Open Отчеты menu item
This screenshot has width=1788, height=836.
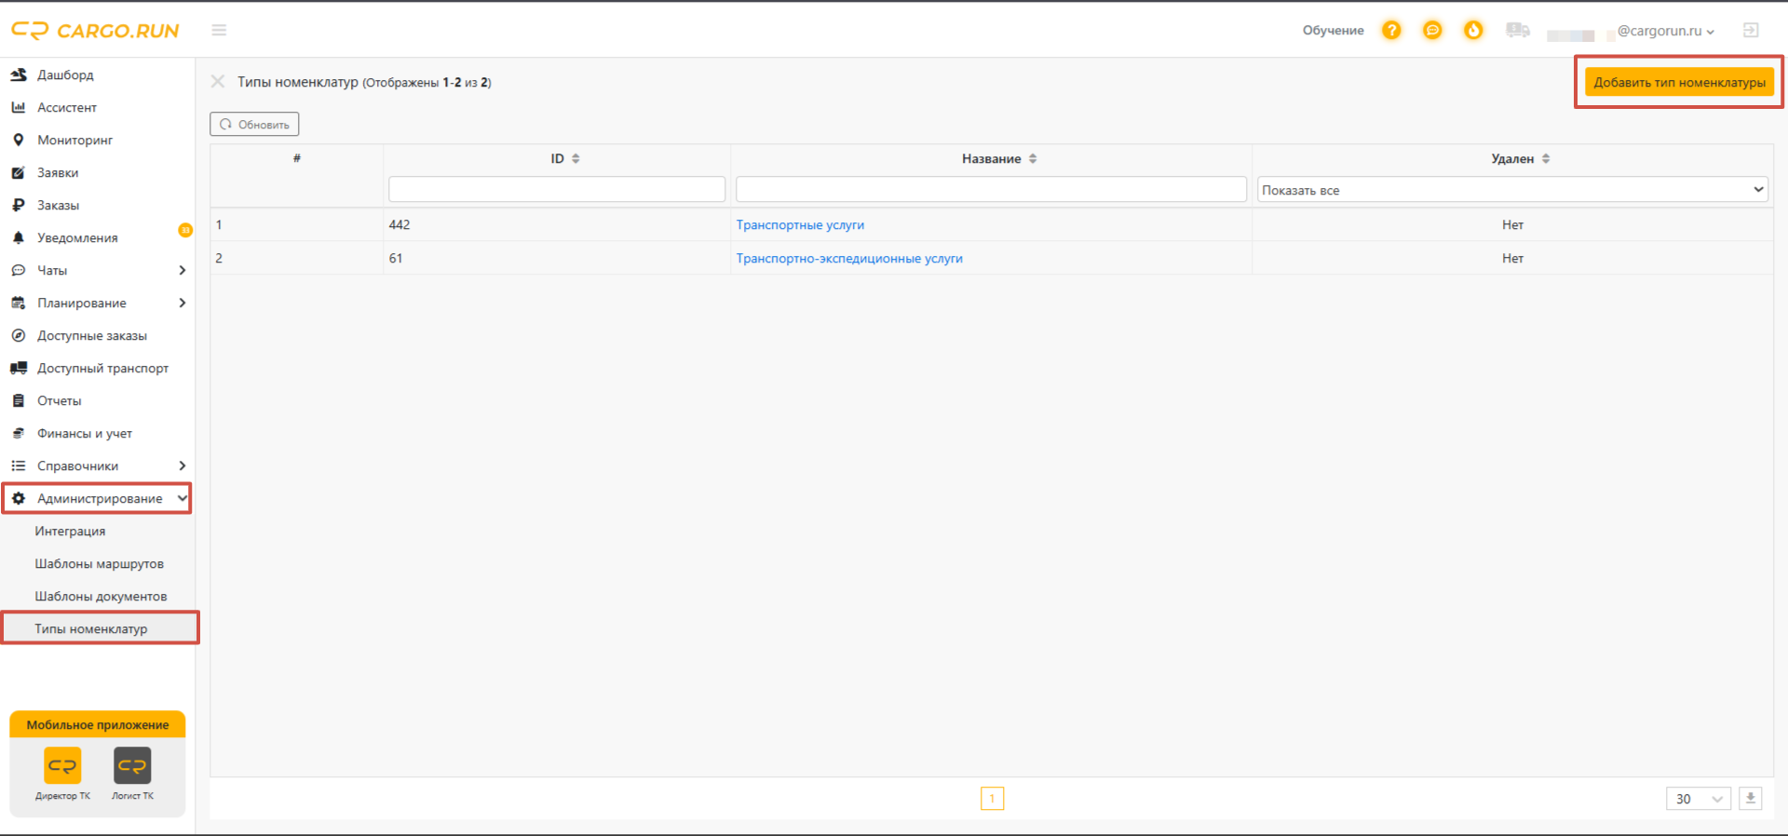(x=59, y=400)
